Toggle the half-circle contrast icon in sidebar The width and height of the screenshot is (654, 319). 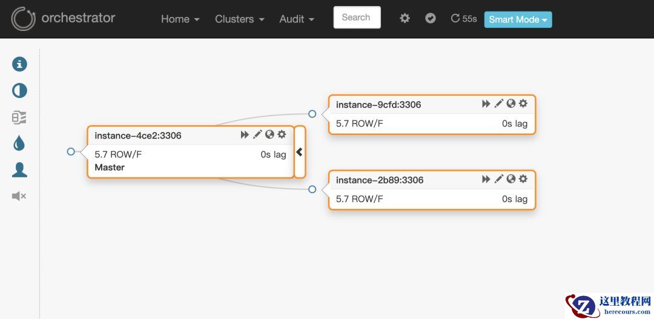(x=19, y=91)
